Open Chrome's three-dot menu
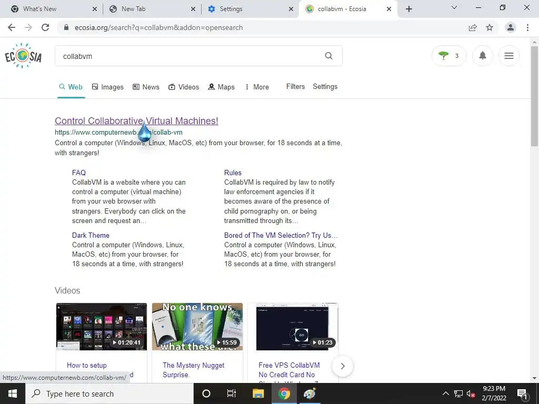The height and width of the screenshot is (404, 539). (527, 27)
